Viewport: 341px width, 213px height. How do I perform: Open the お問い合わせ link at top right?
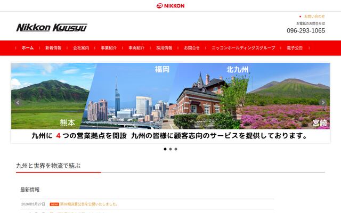click(314, 17)
